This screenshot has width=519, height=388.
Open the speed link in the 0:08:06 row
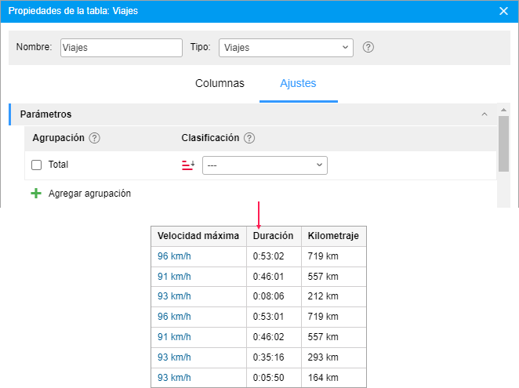coord(174,296)
